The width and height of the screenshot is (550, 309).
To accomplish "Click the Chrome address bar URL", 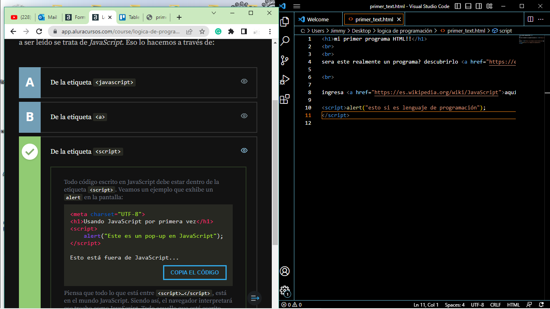I will tap(120, 31).
